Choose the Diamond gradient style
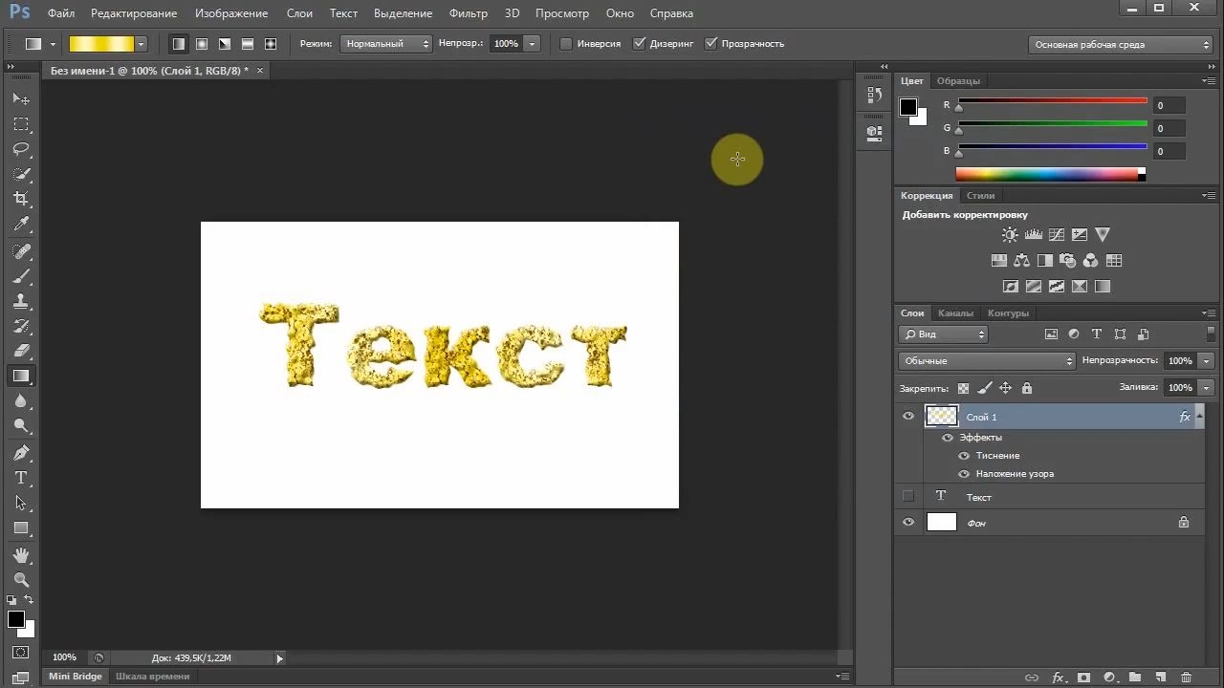Image resolution: width=1224 pixels, height=688 pixels. [x=271, y=44]
